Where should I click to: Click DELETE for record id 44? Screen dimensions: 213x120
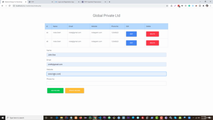pyautogui.click(x=152, y=34)
